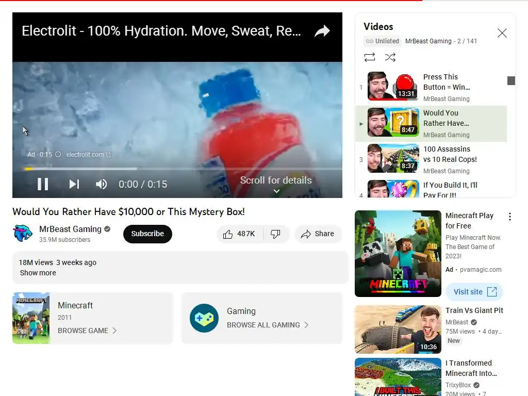Viewport: 528px width, 396px height.
Task: Click BROWSE ALL GAMING link
Action: coord(268,325)
